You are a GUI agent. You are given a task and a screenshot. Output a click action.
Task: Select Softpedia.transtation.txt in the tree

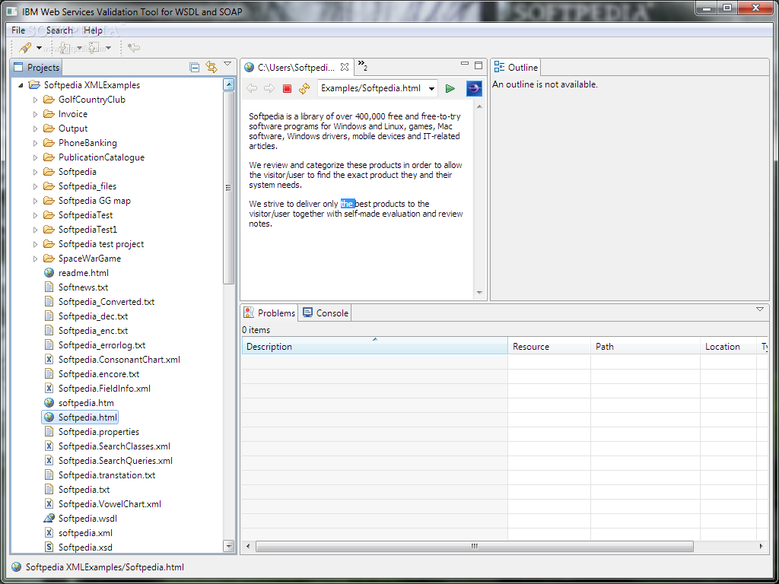click(x=107, y=474)
